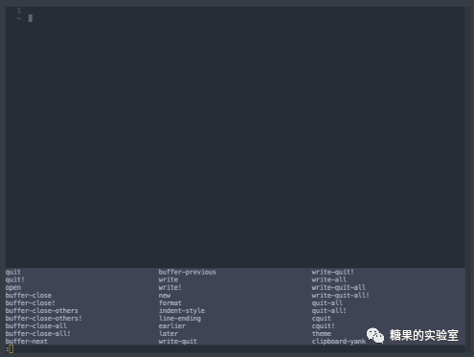Image resolution: width=474 pixels, height=357 pixels.
Task: Select the buffer-next command
Action: pos(27,341)
